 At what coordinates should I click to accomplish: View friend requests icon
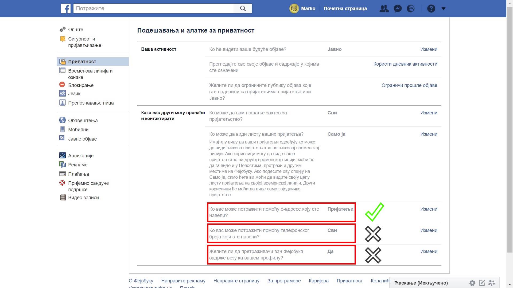(384, 8)
